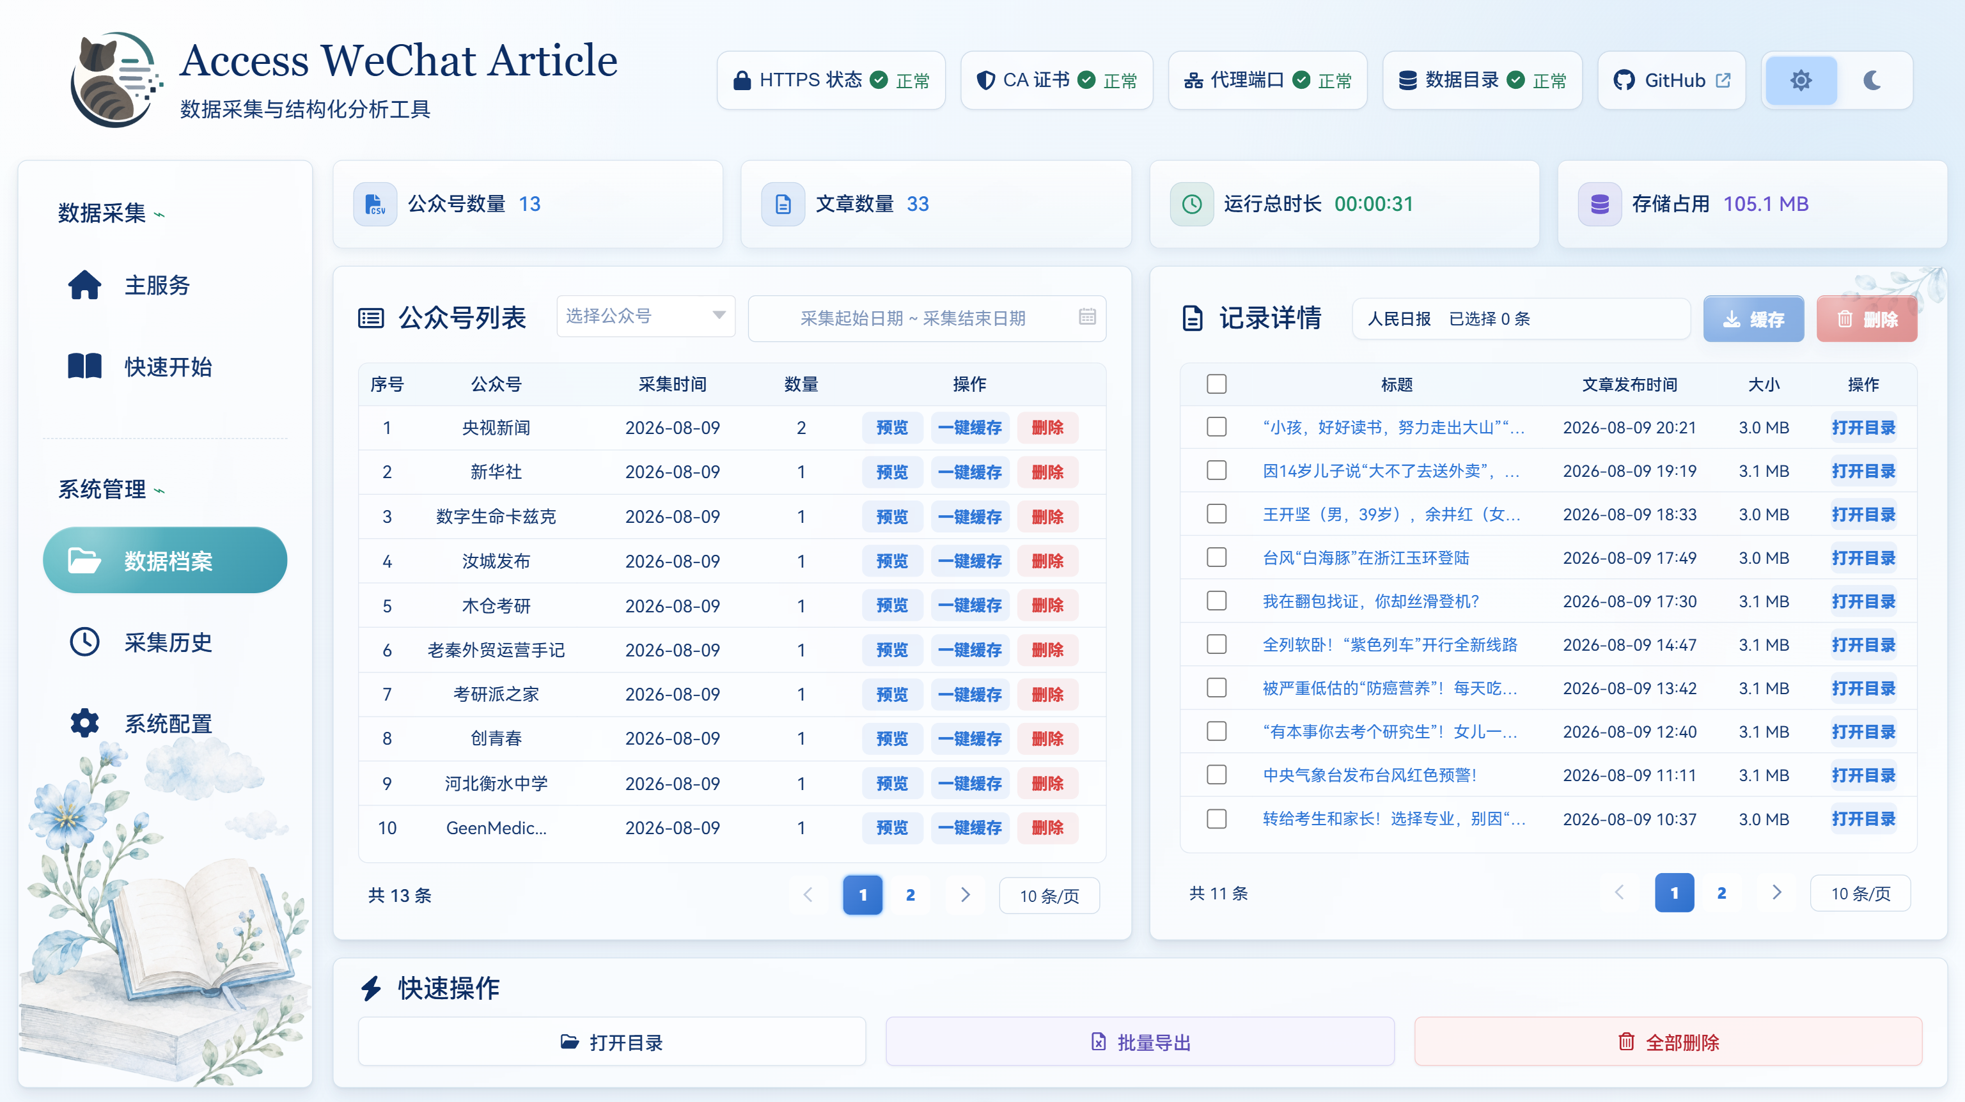This screenshot has height=1102, width=1965.
Task: Open article 被严重低估的“防癌营养” link
Action: coord(1390,687)
